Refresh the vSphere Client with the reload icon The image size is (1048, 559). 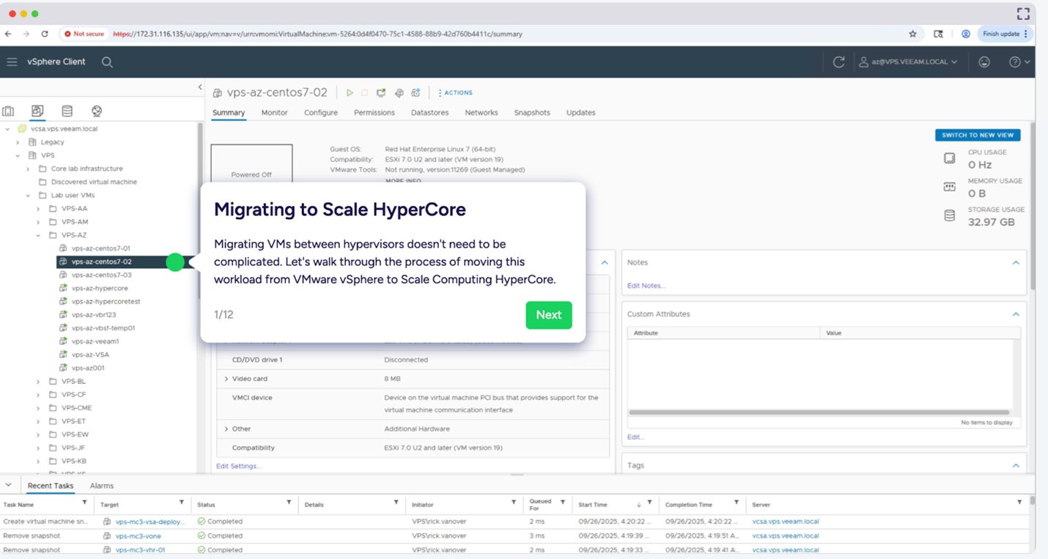838,62
